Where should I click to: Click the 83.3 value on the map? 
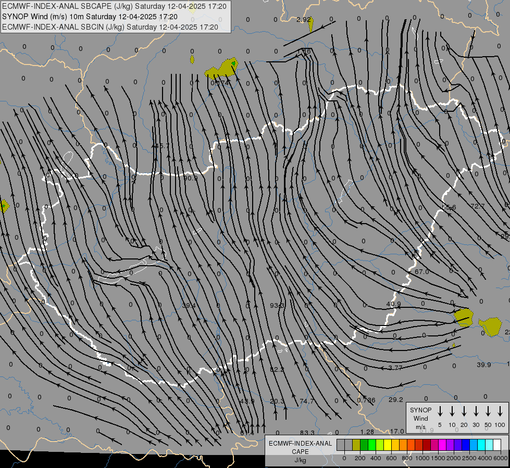[307, 433]
